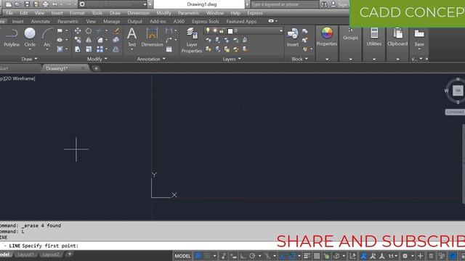The height and width of the screenshot is (261, 465).
Task: Switch to the Layout1 tab
Action: pos(25,254)
